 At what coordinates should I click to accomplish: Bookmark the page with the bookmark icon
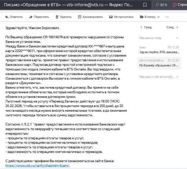145,5
